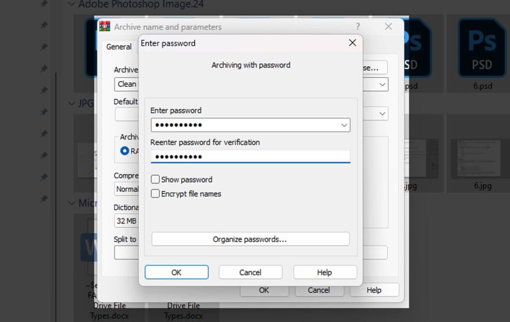The image size is (510, 322).
Task: Open the Enter password history dropdown arrow
Action: coord(344,125)
